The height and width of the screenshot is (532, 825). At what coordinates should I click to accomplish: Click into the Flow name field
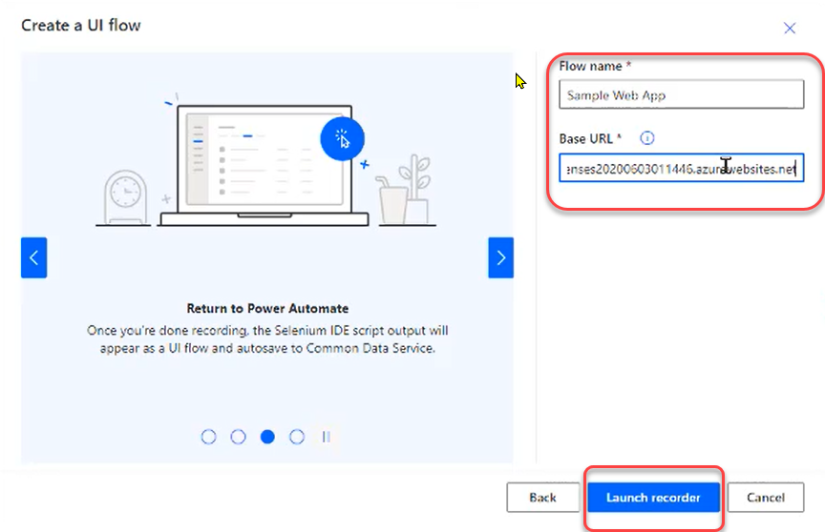click(682, 94)
